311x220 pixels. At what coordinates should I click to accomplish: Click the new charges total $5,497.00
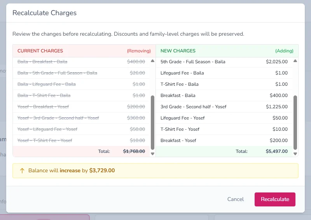276,151
